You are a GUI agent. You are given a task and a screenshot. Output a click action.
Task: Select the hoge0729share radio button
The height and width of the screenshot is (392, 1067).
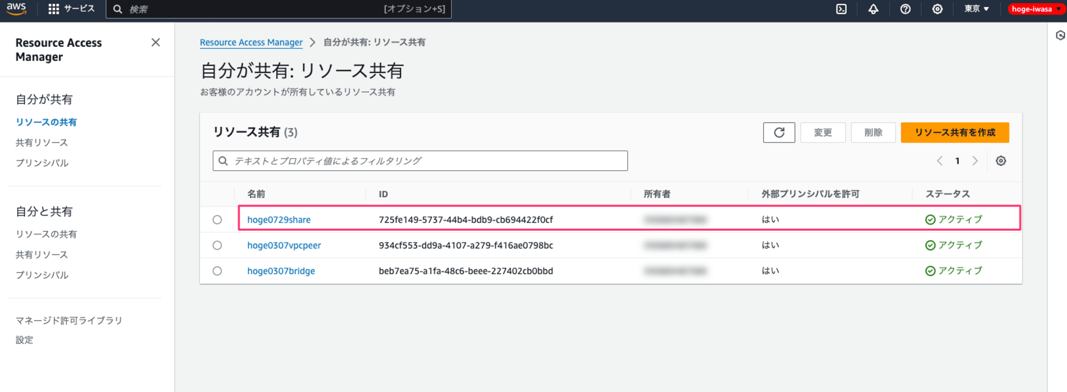tap(217, 220)
